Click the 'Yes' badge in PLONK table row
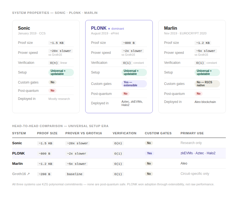Screen dimensions: 238x197 coord(149,153)
